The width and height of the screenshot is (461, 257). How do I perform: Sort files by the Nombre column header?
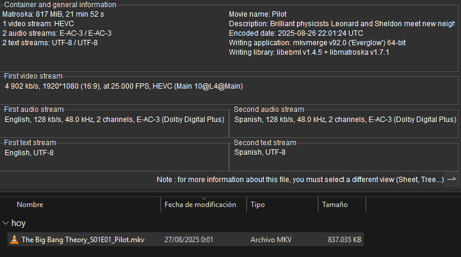pos(30,205)
